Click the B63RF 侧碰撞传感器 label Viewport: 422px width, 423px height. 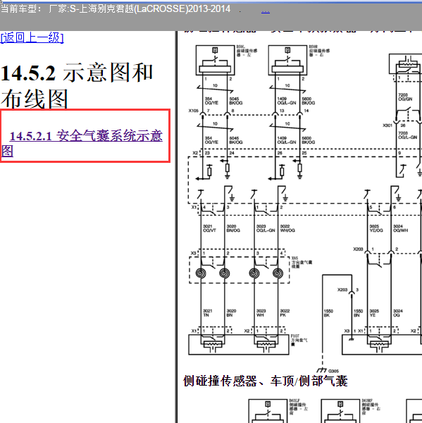click(371, 407)
